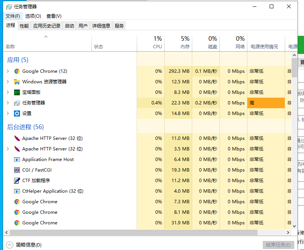
Task: Switch to the 服务 tab
Action: 119,26
